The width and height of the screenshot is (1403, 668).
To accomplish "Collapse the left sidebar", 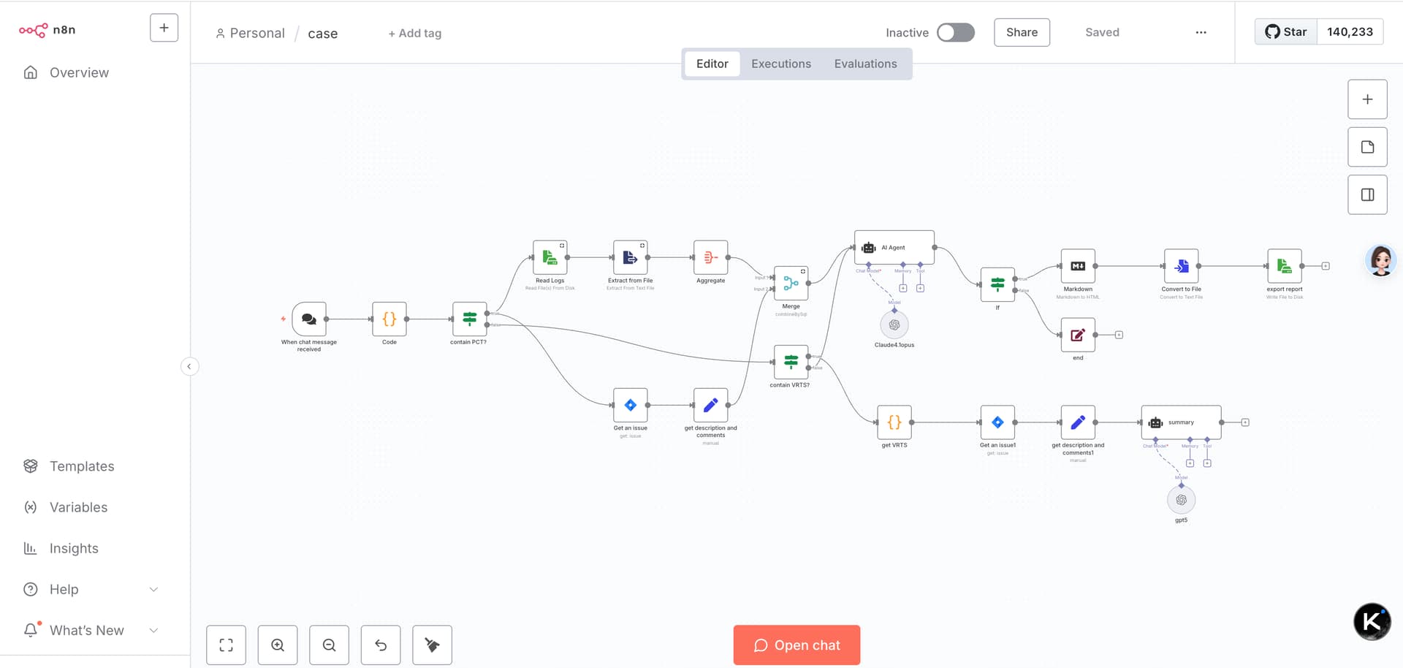I will pyautogui.click(x=189, y=366).
